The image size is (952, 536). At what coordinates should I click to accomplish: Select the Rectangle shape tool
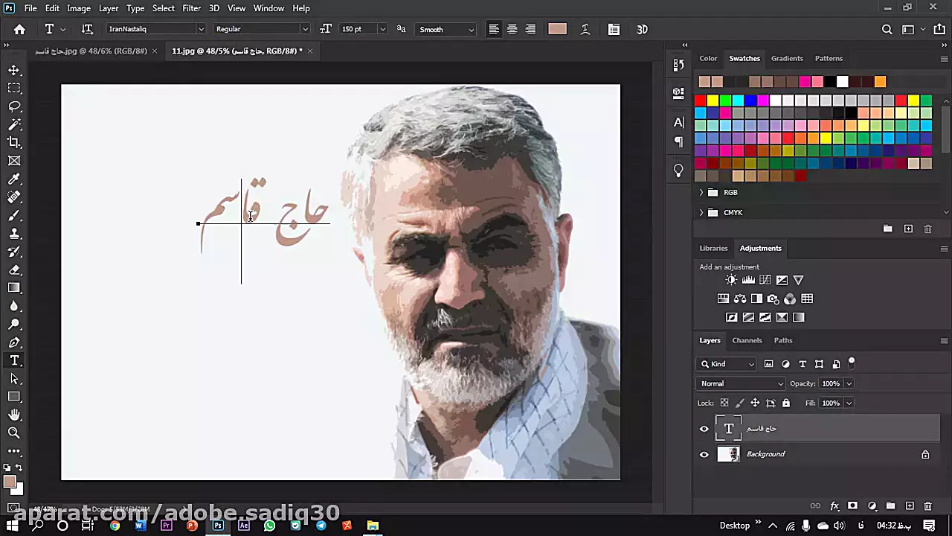click(x=14, y=397)
